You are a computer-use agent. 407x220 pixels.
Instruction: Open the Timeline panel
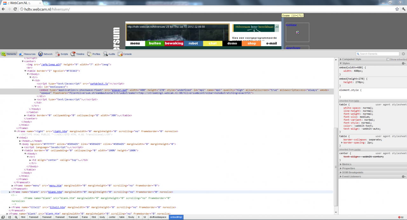click(78, 54)
